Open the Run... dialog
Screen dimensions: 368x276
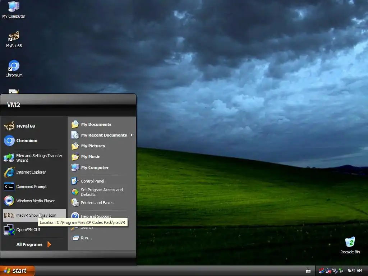pos(102,238)
